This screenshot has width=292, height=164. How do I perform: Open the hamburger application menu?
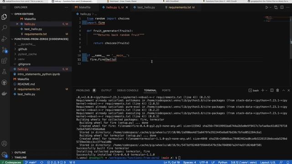point(4,7)
